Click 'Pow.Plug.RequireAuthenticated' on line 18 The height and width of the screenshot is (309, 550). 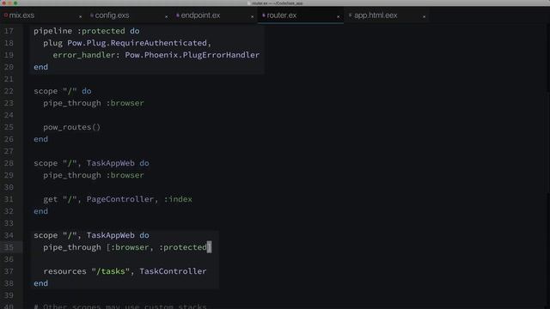(137, 43)
